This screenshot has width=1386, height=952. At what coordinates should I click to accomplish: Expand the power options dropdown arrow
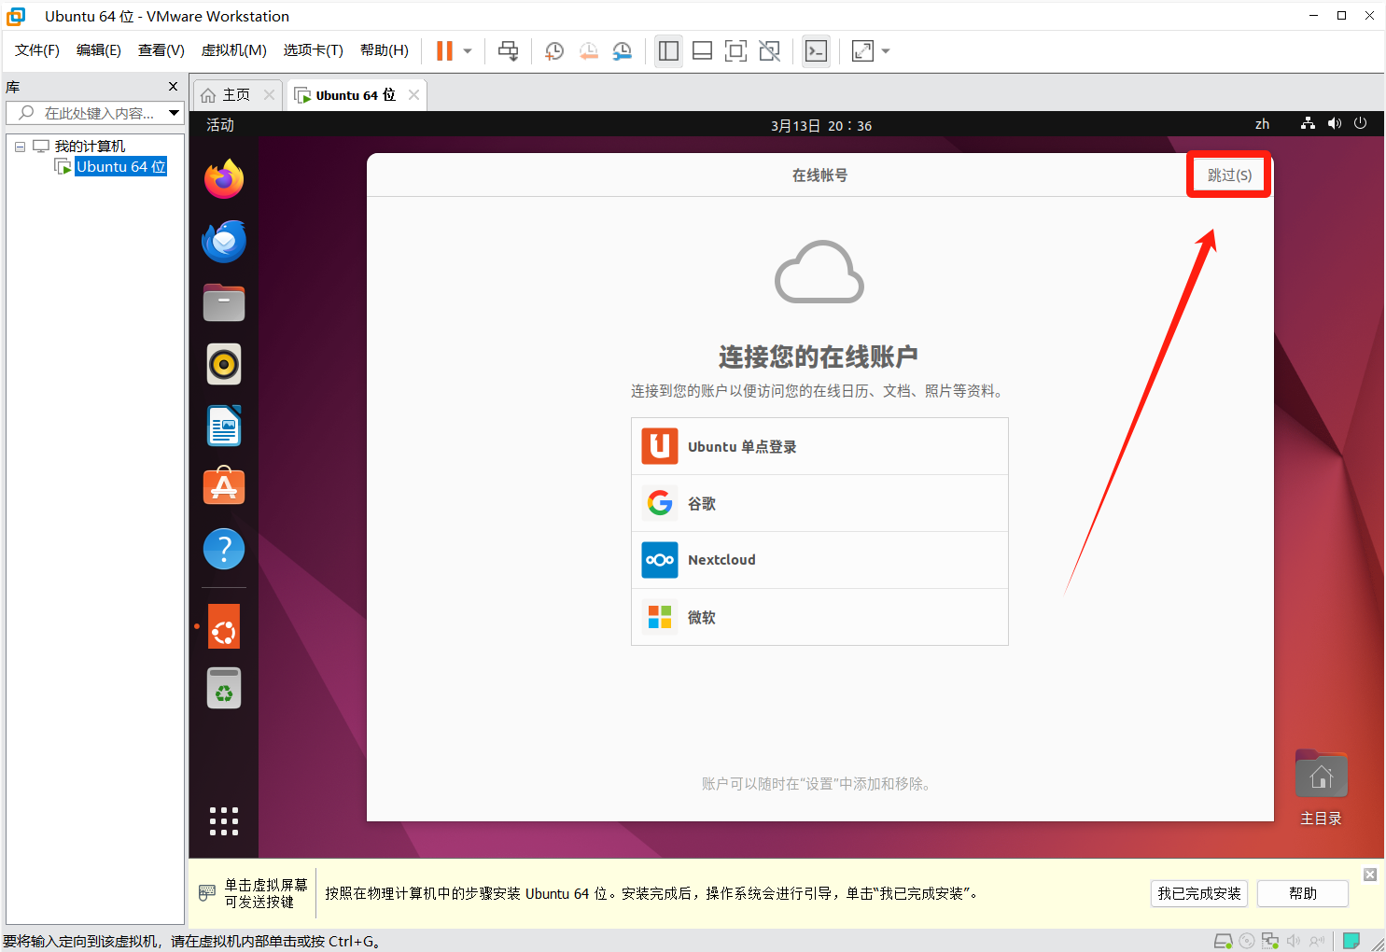468,51
